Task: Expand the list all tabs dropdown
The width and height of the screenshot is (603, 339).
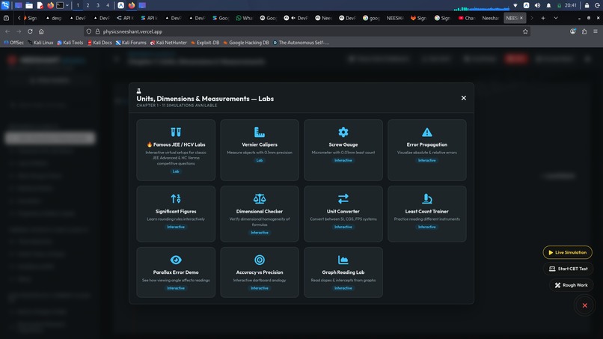Action: click(x=556, y=18)
